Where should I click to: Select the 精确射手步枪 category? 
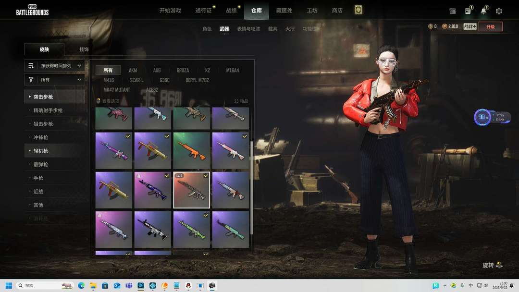coord(48,110)
